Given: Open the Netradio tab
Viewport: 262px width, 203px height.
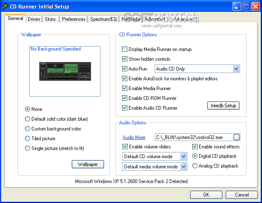Looking at the screenshot, I should [131, 19].
